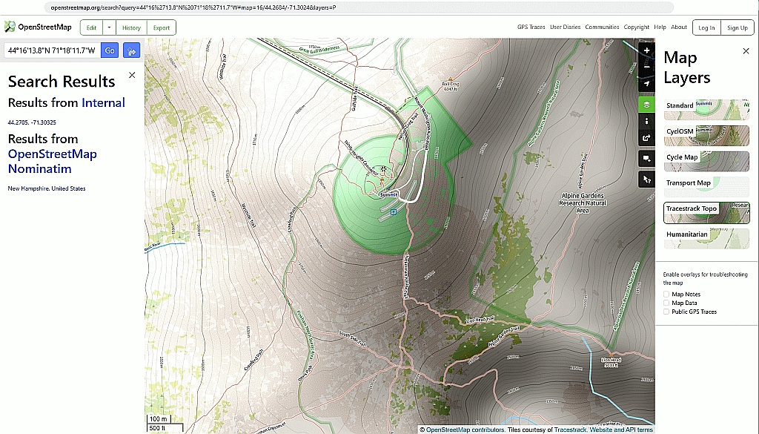Click the coordinate search input field
Screen dimensions: 759x434
tap(53, 50)
